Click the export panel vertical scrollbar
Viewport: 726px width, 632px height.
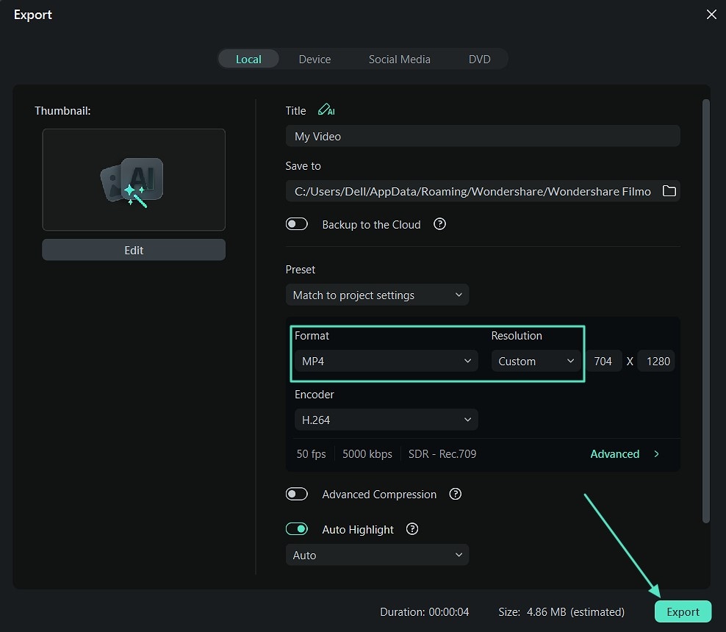pos(706,309)
